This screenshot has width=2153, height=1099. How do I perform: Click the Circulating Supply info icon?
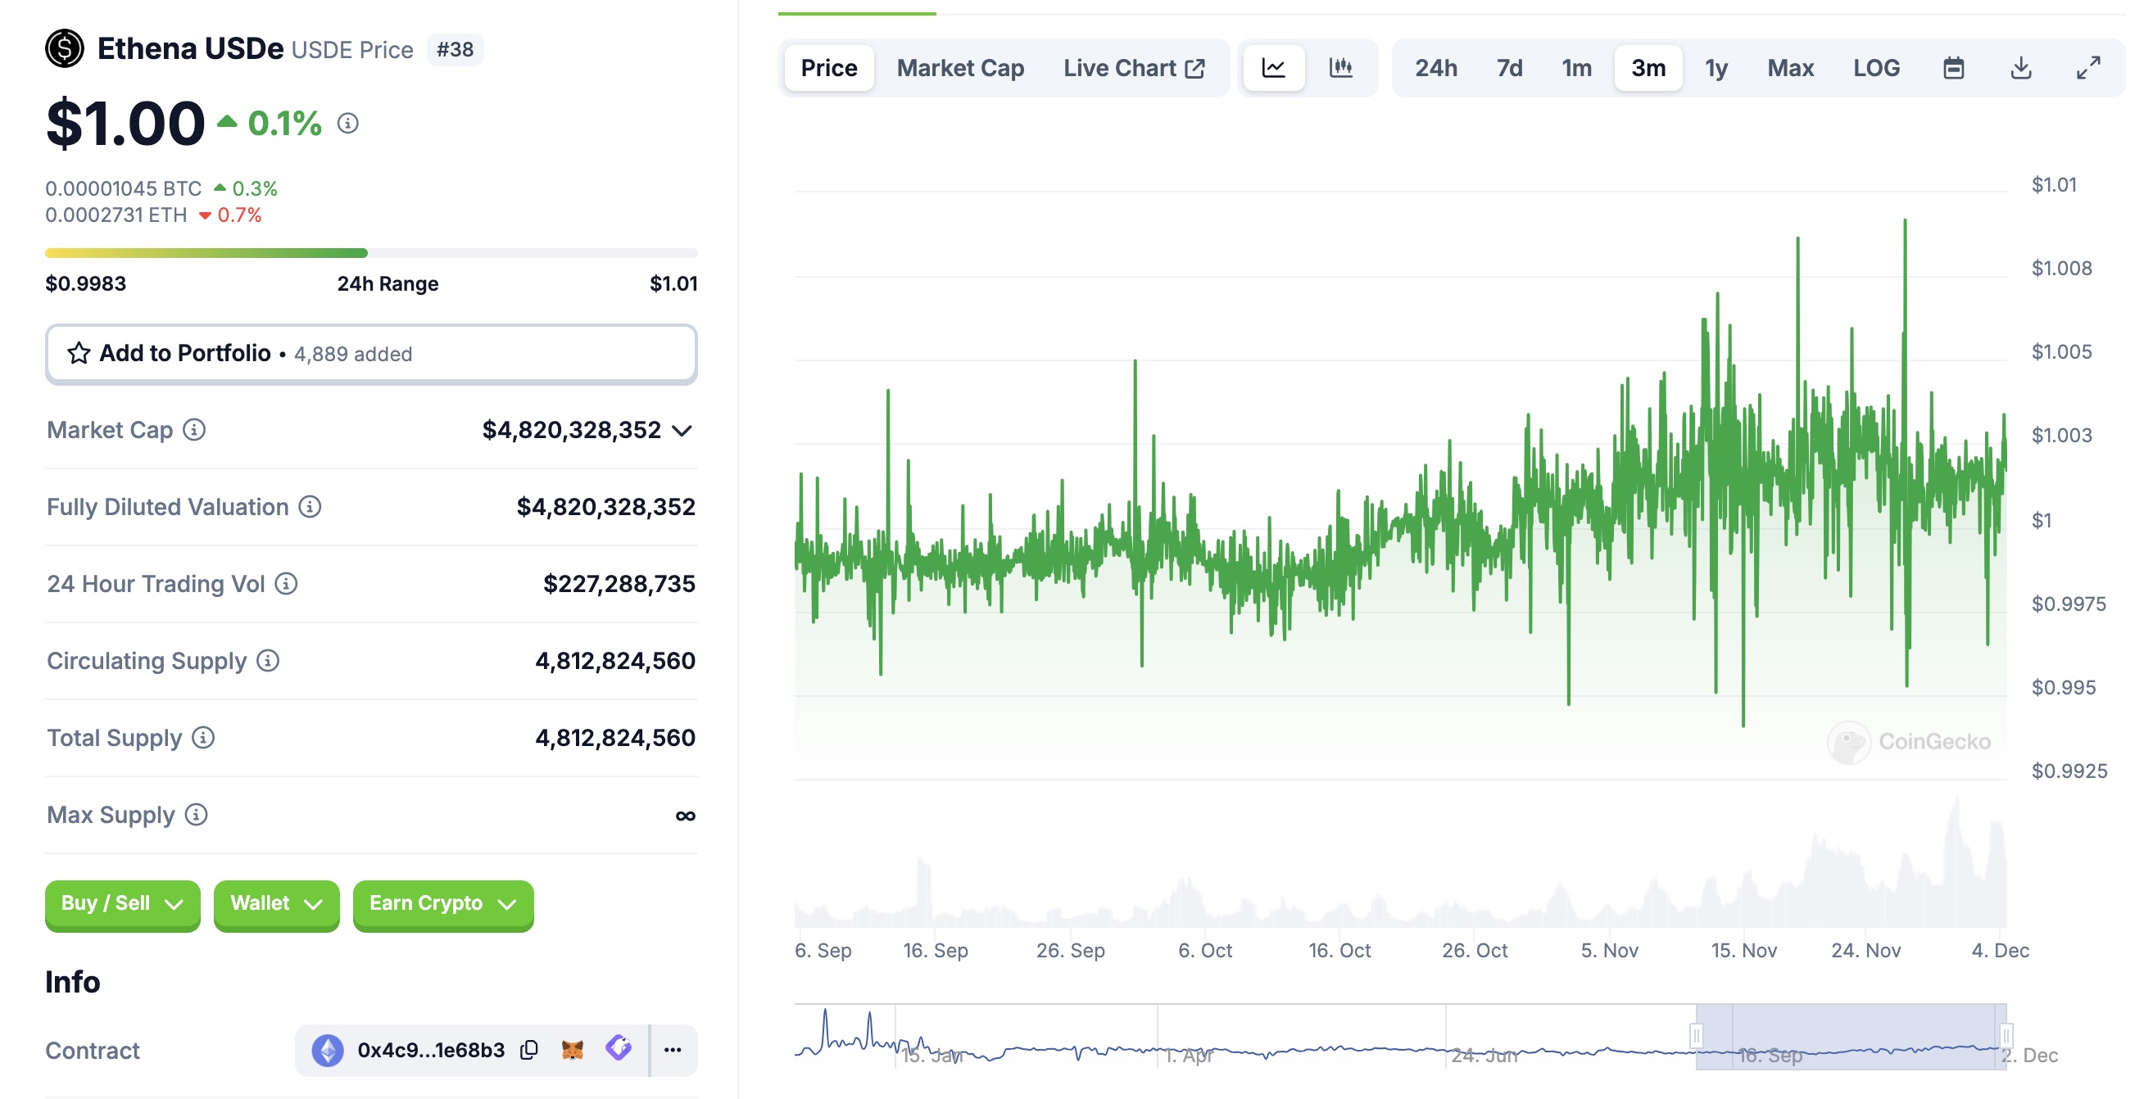click(x=267, y=660)
